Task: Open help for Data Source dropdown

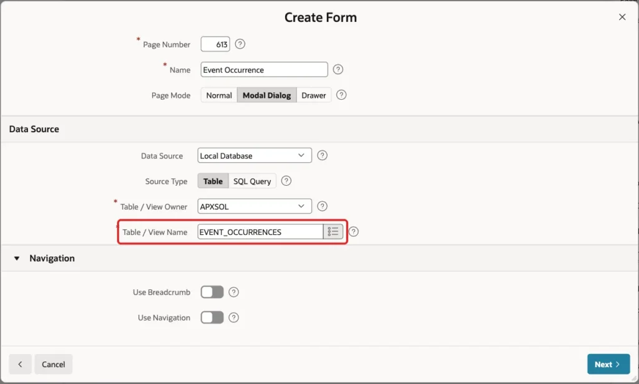Action: point(322,155)
